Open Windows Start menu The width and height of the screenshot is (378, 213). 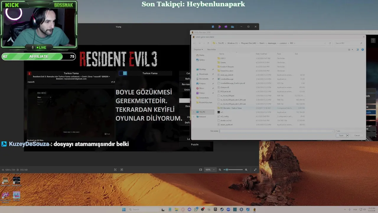tap(124, 209)
